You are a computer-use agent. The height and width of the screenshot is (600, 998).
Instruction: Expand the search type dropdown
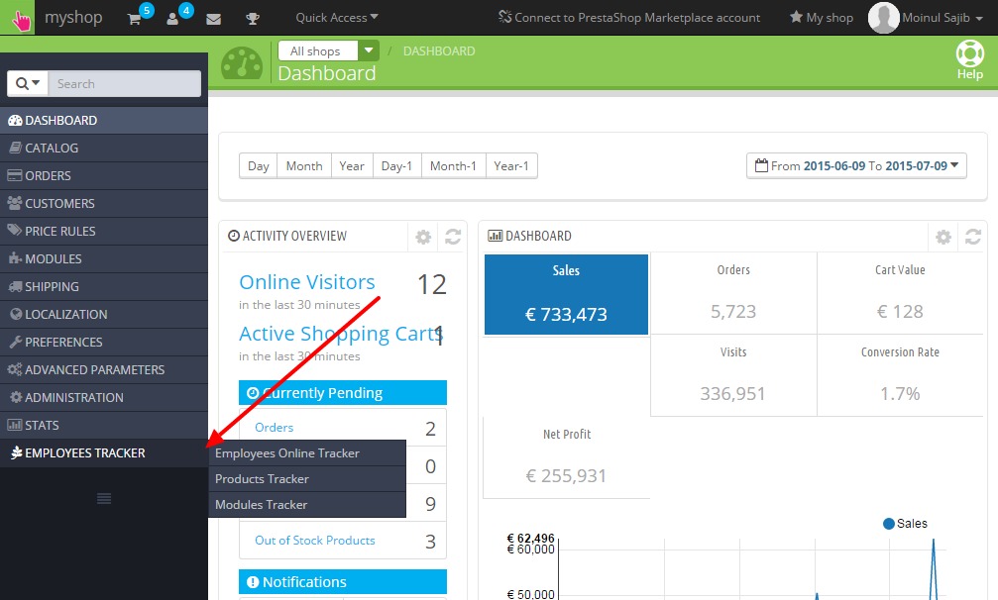coord(28,84)
